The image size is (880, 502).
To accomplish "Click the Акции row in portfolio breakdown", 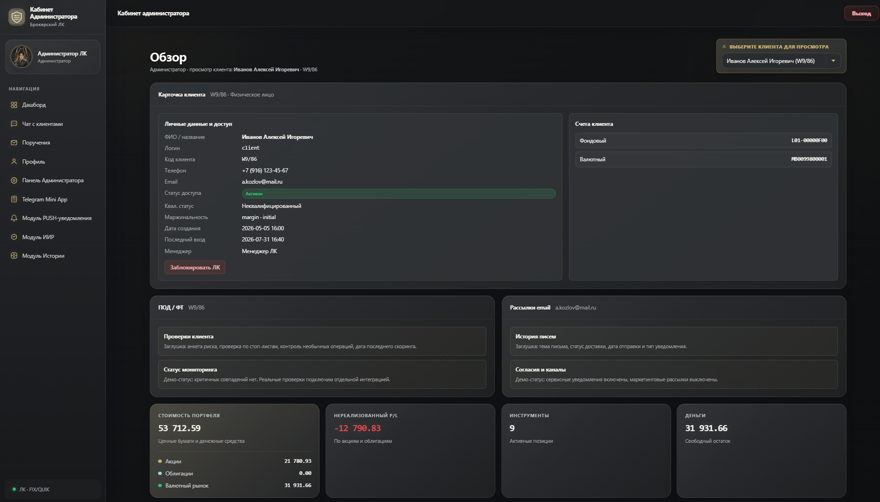I will (235, 461).
